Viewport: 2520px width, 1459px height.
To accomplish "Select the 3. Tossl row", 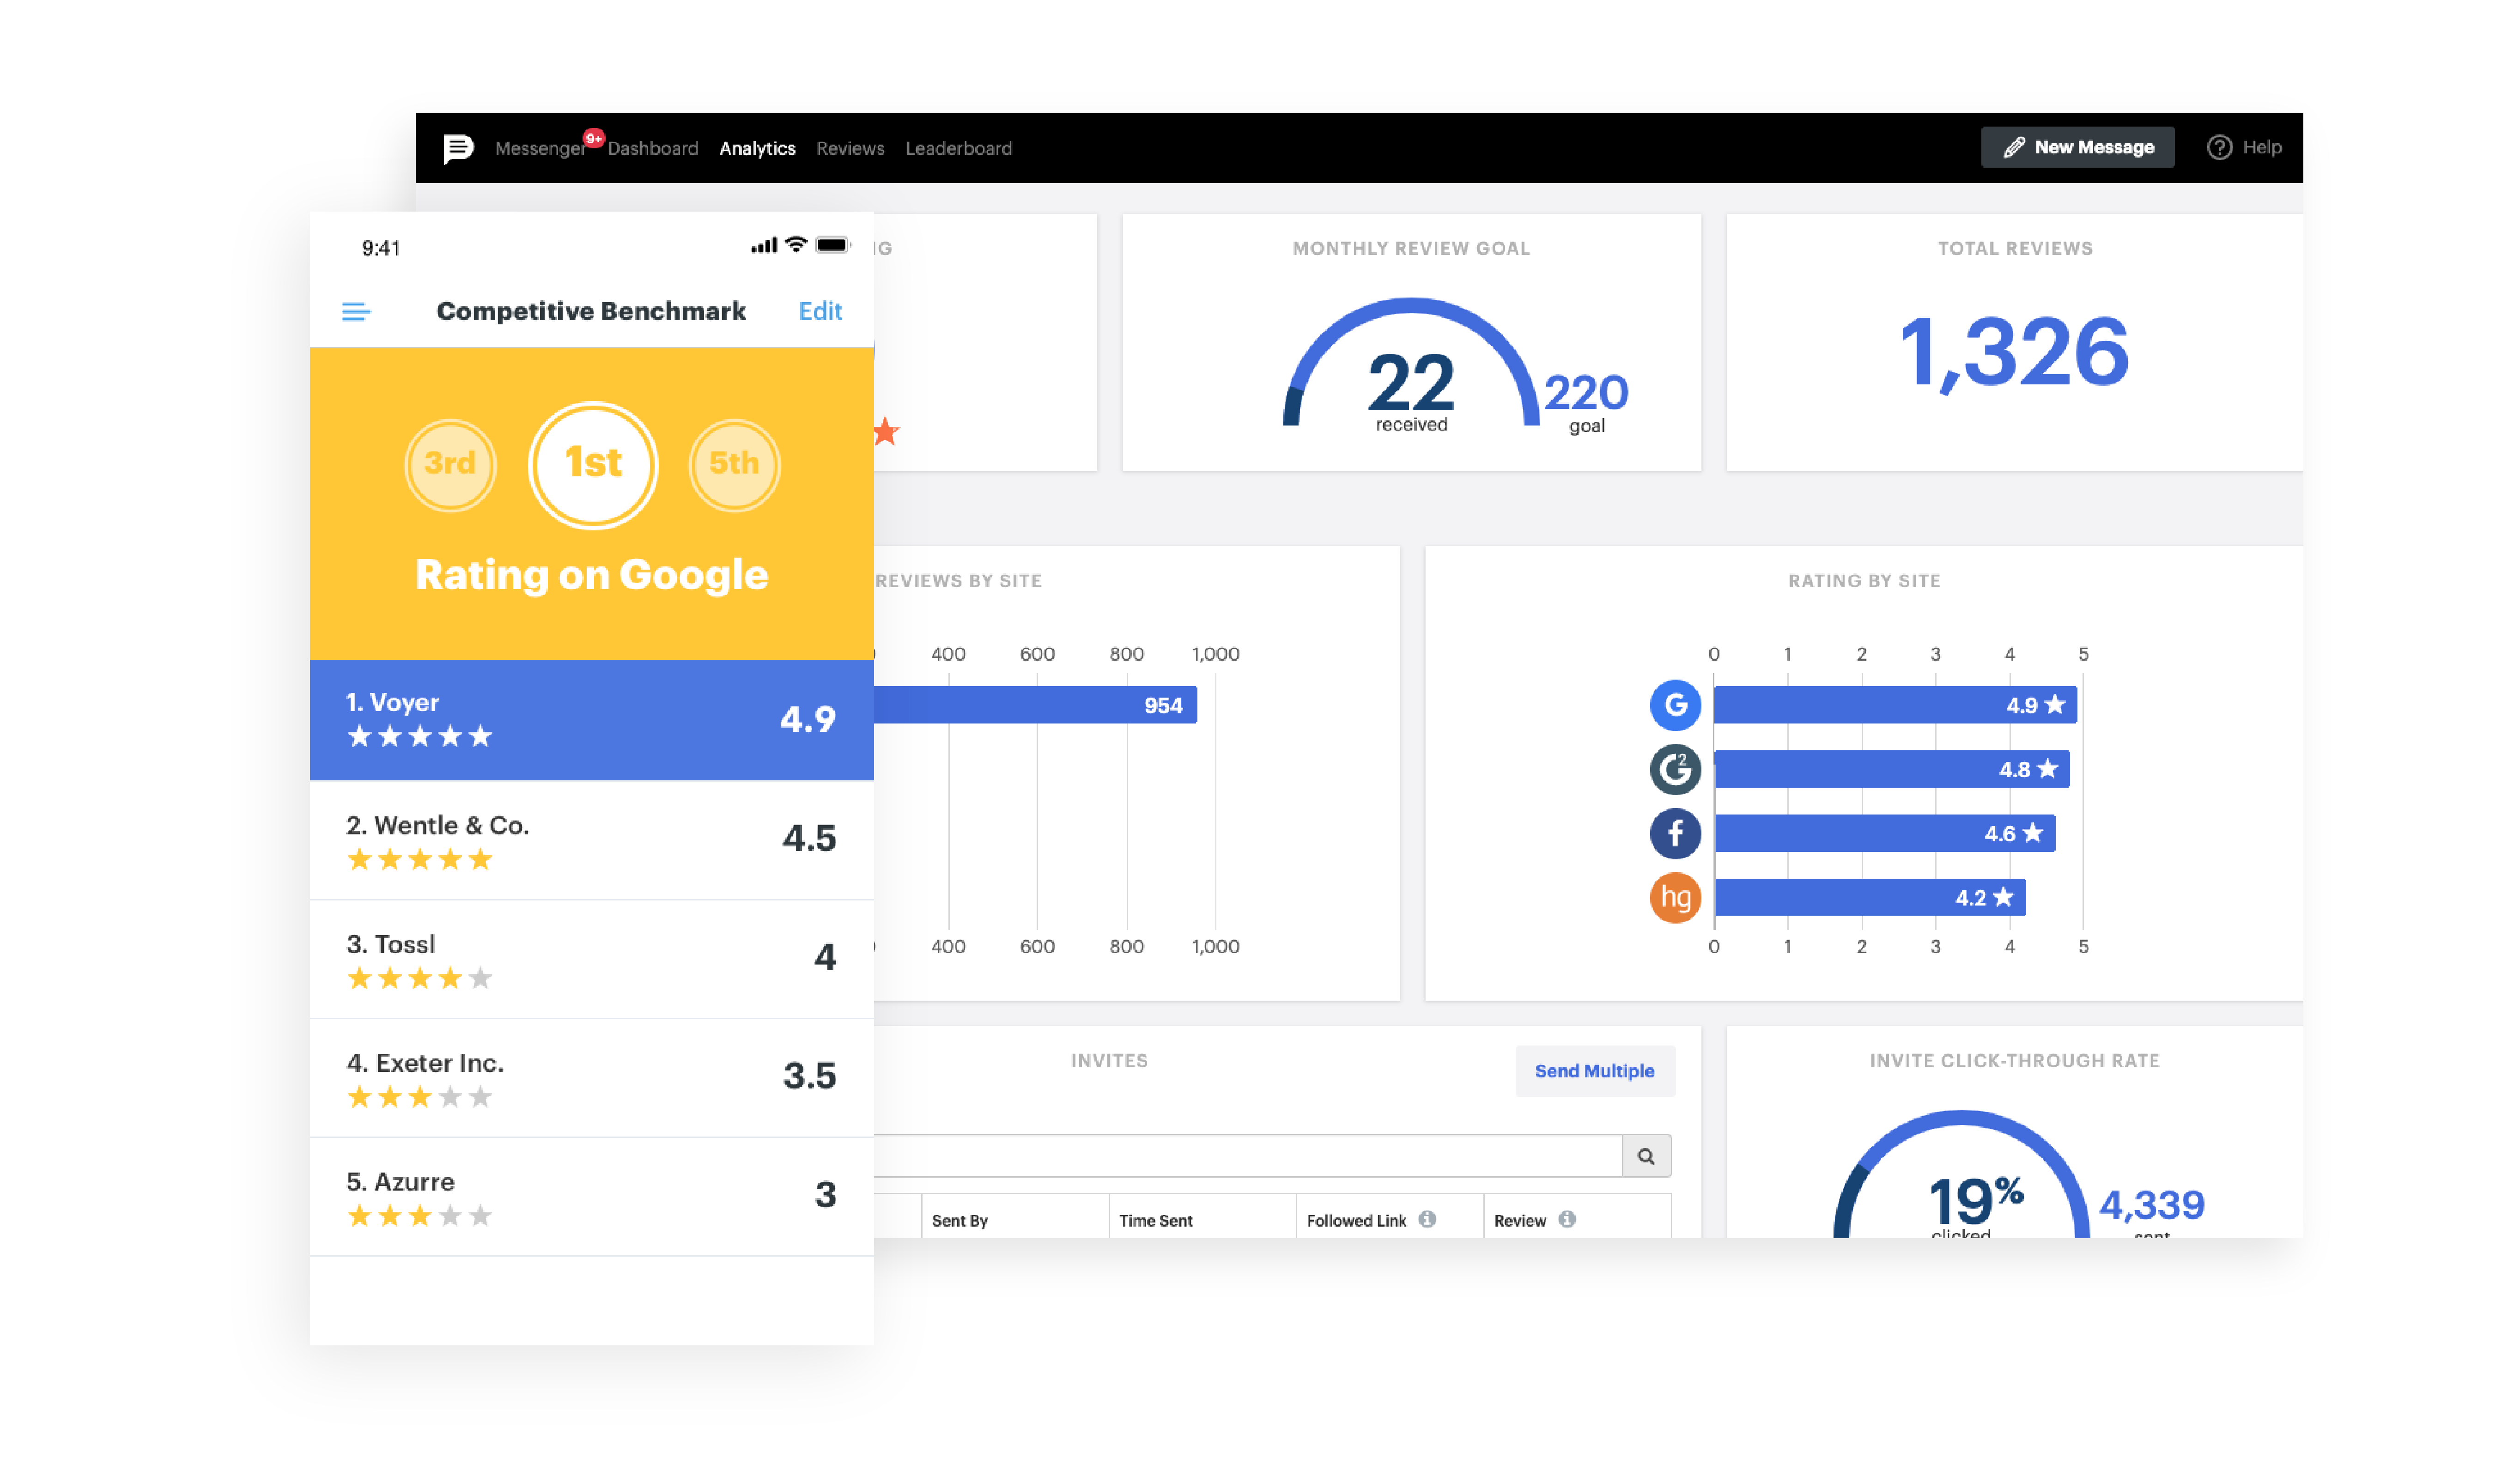I will (592, 959).
